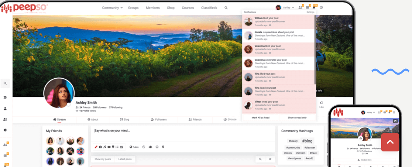Open the left sidebar menu lines icon
The image size is (412, 167).
coord(5,98)
